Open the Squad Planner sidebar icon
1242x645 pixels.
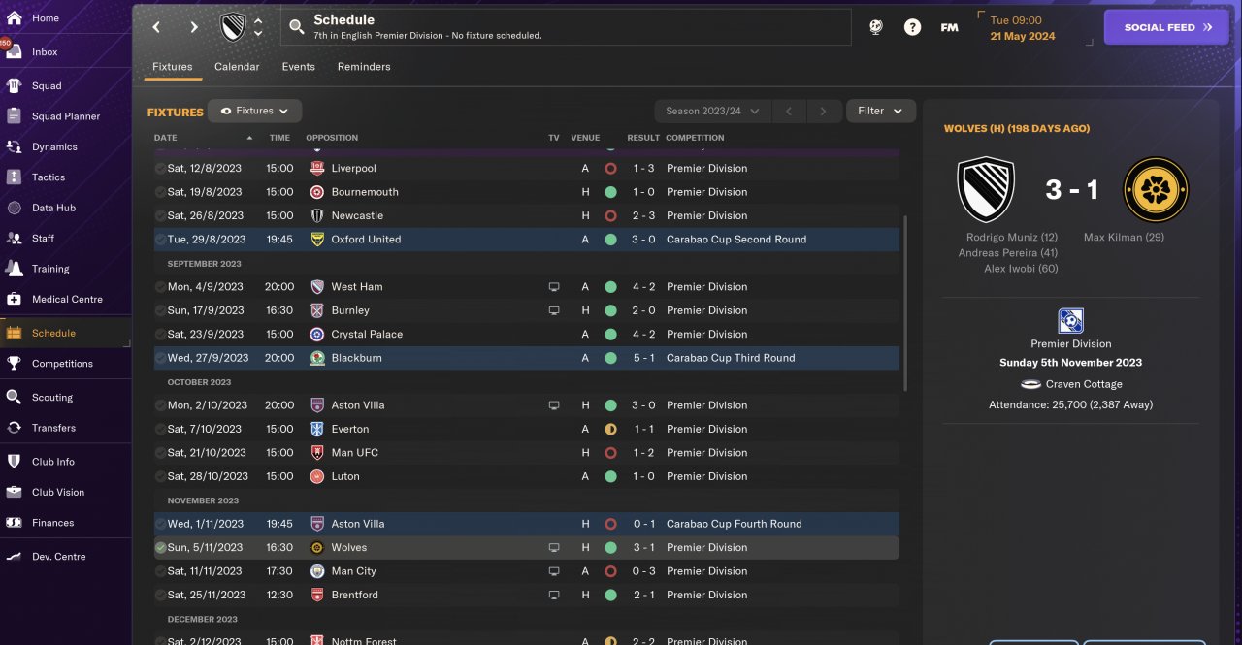click(x=14, y=116)
